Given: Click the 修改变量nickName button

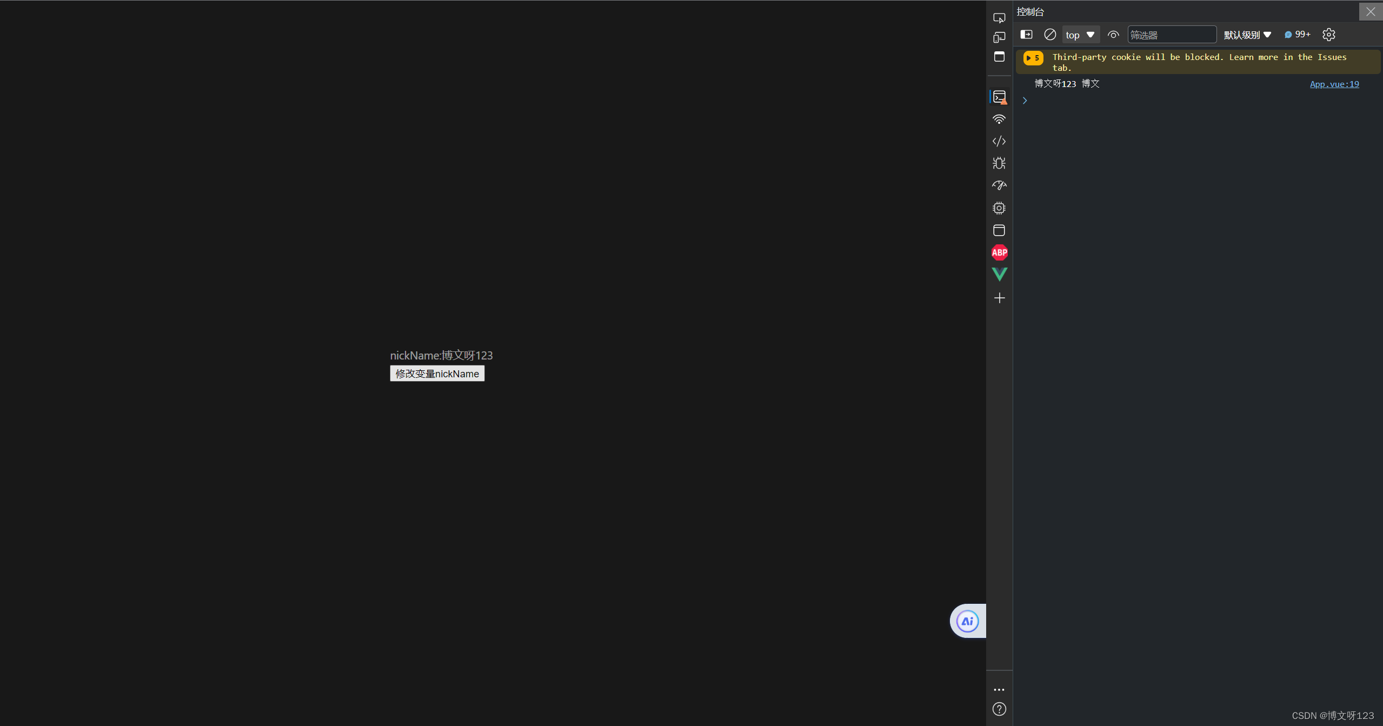Looking at the screenshot, I should (x=437, y=374).
